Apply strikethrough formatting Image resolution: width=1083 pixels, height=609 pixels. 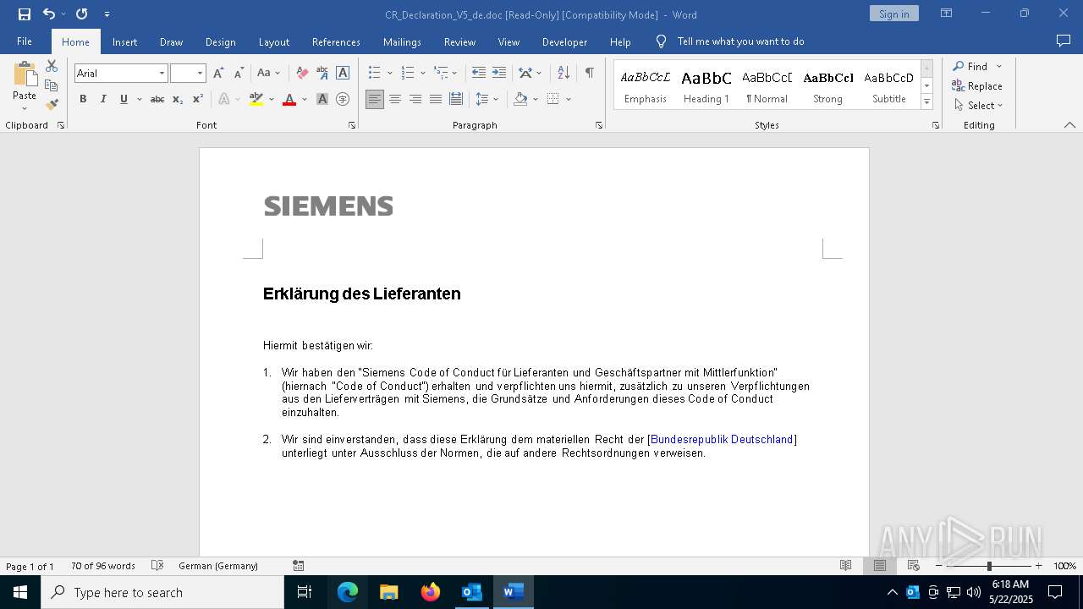157,99
